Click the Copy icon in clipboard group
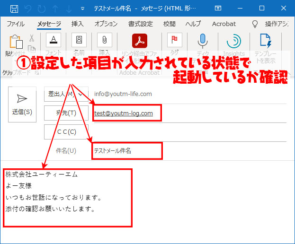This screenshot has width=295, height=244. click(32, 49)
